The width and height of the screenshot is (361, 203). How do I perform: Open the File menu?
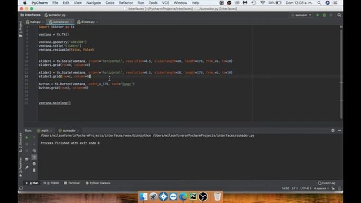tap(55, 3)
